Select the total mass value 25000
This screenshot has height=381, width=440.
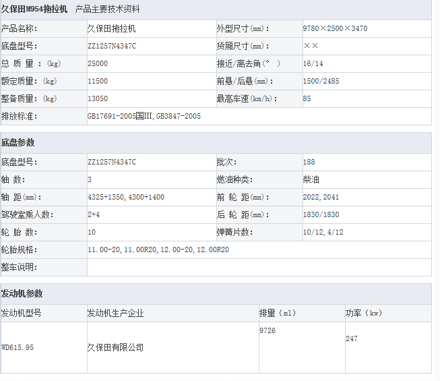[x=98, y=64]
